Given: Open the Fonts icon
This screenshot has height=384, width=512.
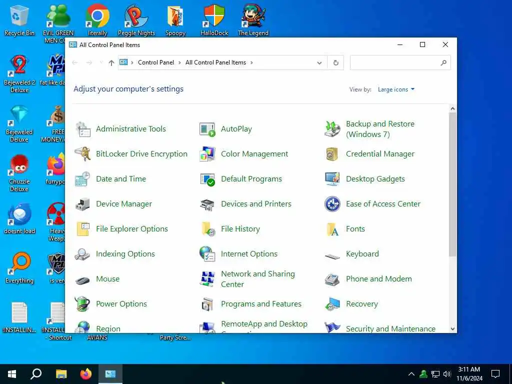Looking at the screenshot, I should pos(332,229).
